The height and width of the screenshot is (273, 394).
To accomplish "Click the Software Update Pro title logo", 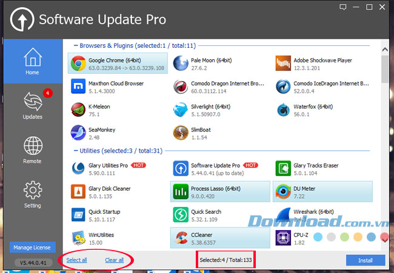I will pos(22,19).
